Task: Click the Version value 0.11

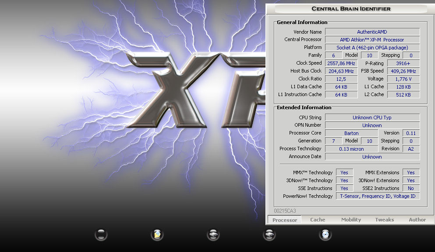Action: pos(411,133)
